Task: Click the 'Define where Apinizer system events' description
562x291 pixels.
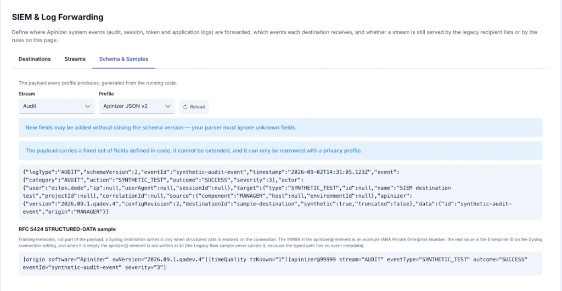Action: [x=274, y=36]
